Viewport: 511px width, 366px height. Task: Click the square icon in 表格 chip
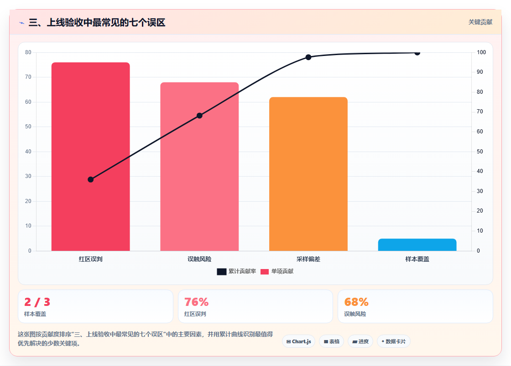click(x=326, y=341)
